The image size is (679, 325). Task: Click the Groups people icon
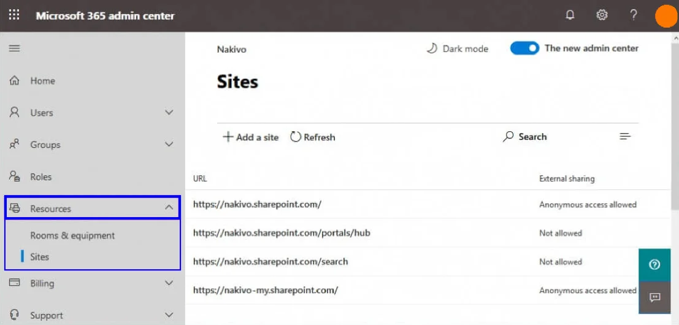(14, 145)
